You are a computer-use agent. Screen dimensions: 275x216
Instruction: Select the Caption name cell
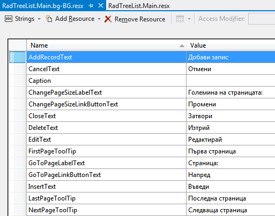pyautogui.click(x=106, y=81)
